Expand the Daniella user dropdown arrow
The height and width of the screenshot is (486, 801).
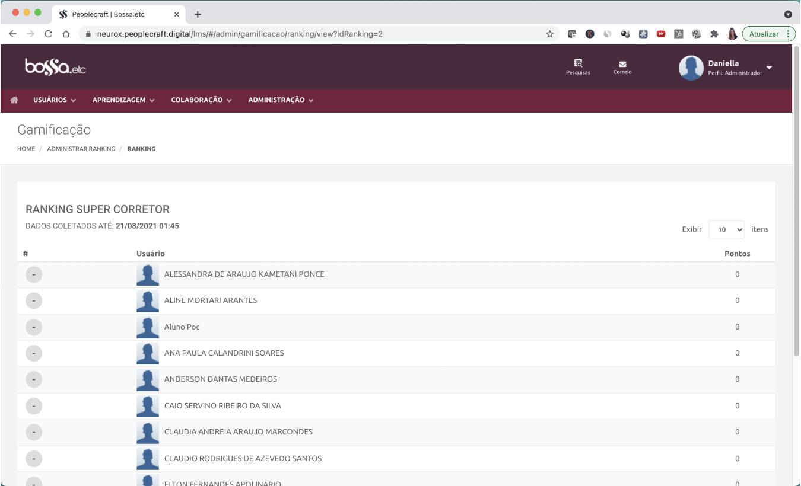770,67
